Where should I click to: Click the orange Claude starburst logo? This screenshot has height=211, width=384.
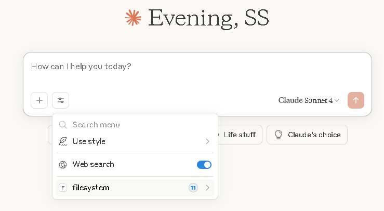click(133, 18)
